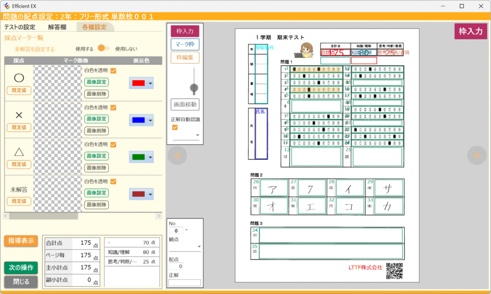Click the Efficient EX app logo icon
The width and height of the screenshot is (491, 294).
tap(6, 6)
